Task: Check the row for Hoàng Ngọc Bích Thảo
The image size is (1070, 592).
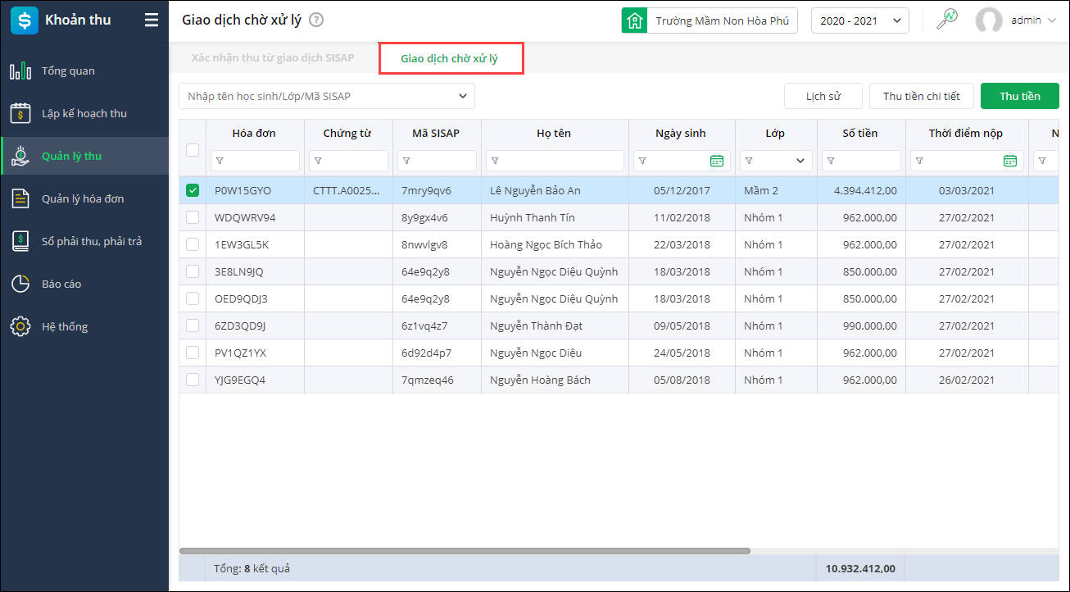Action: point(193,244)
